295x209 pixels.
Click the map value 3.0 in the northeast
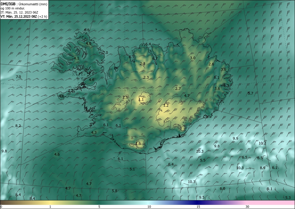193,58
